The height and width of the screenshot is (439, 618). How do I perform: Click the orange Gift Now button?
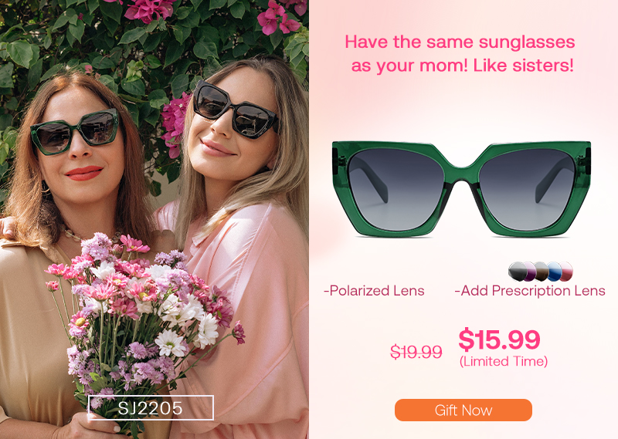click(x=463, y=410)
